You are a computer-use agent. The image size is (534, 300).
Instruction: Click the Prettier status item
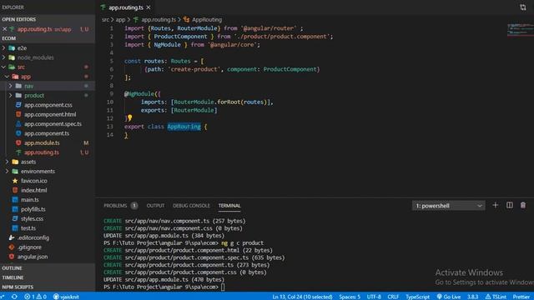521,297
